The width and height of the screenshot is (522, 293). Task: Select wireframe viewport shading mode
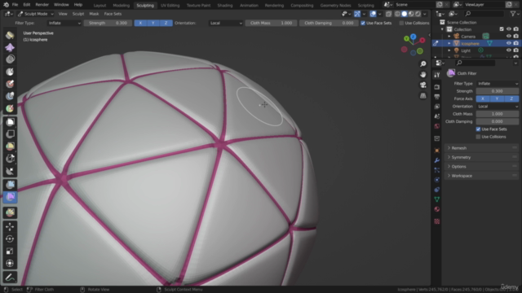[397, 14]
